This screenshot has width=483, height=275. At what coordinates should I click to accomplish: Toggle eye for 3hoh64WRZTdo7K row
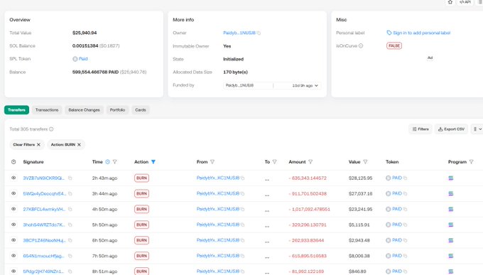click(x=13, y=225)
